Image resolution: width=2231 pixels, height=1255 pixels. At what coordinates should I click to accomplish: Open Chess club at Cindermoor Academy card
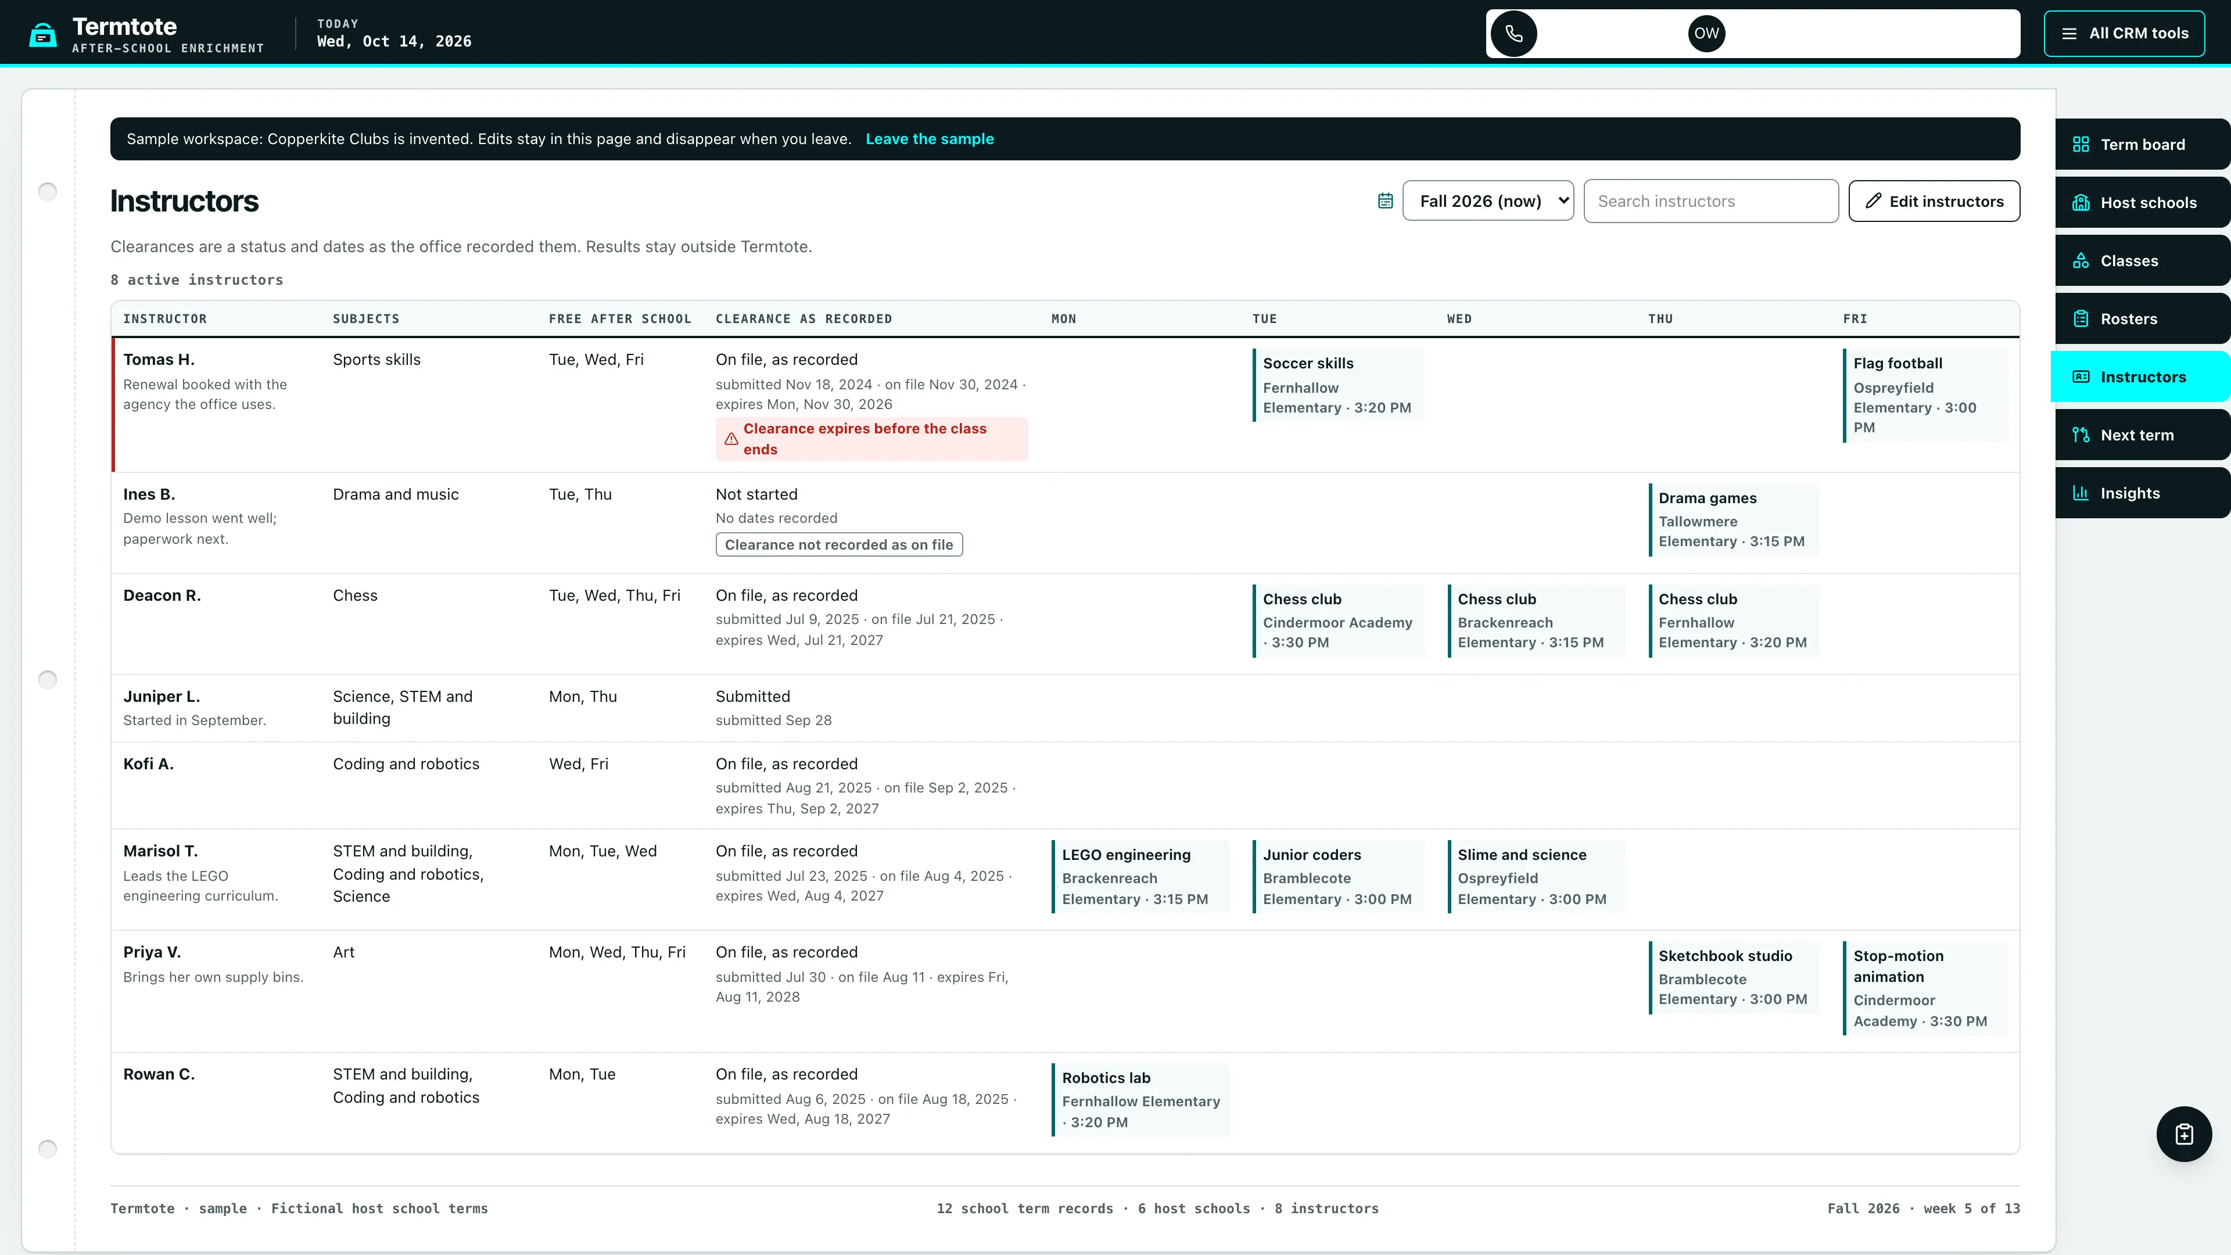tap(1338, 621)
